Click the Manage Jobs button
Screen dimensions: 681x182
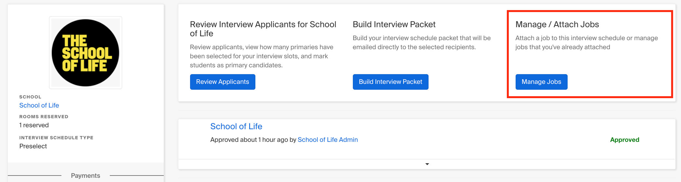(x=541, y=82)
